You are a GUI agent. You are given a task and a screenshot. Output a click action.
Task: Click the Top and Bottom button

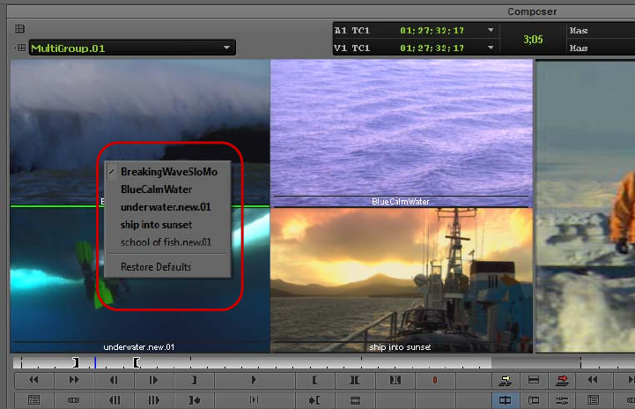click(534, 380)
